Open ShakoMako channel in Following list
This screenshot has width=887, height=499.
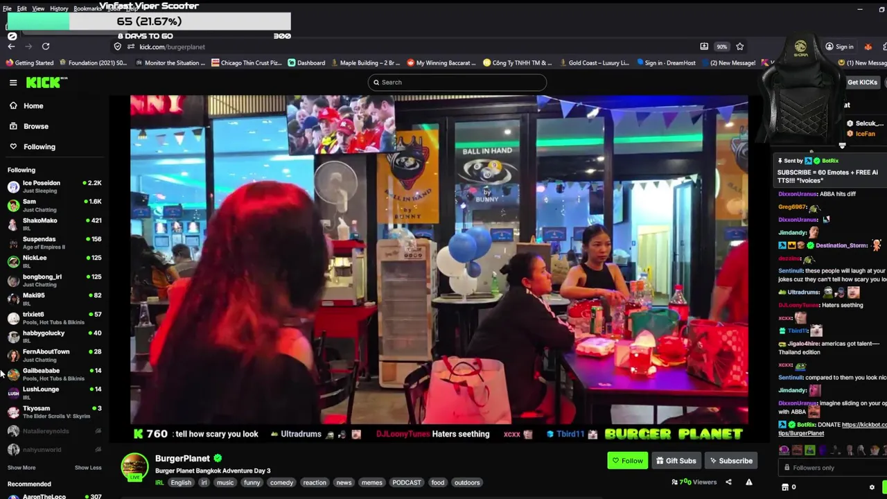(x=54, y=224)
